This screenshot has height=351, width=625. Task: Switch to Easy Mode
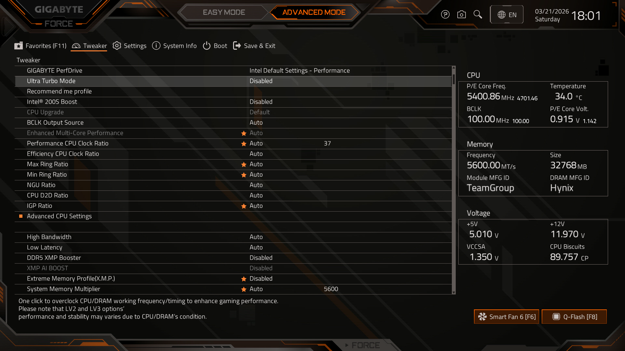(x=224, y=12)
